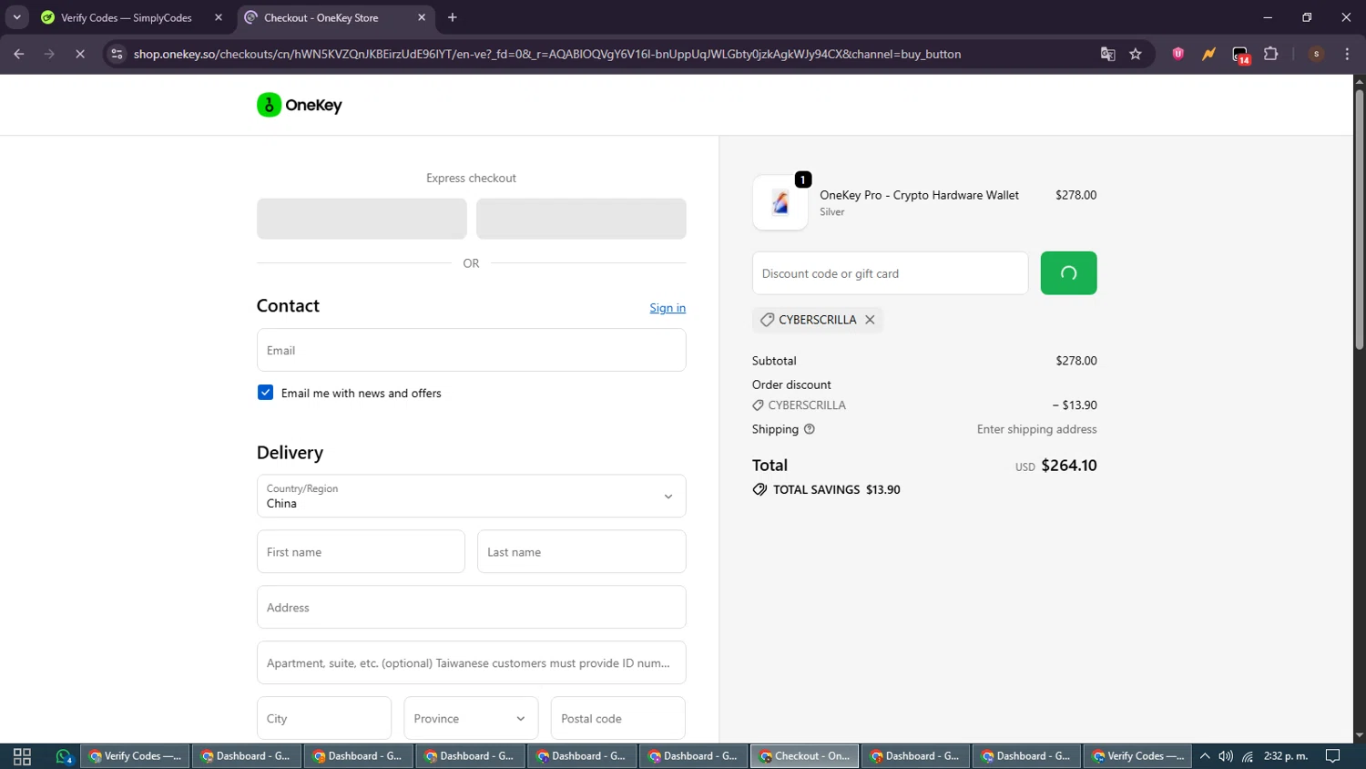Image resolution: width=1366 pixels, height=769 pixels.
Task: Click the second express checkout button
Action: 581,219
